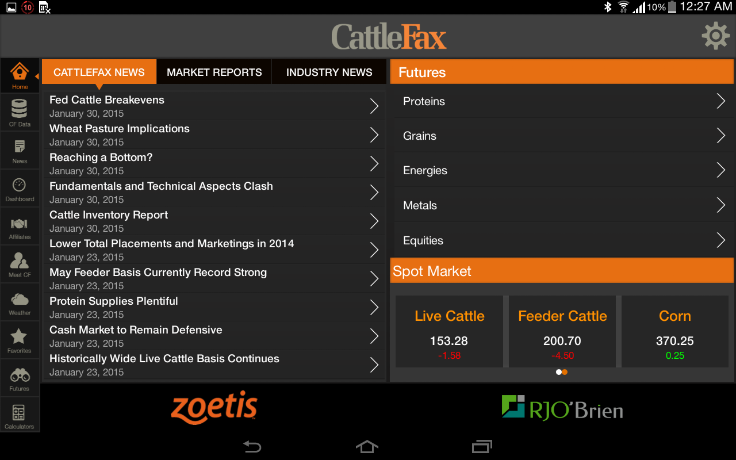The height and width of the screenshot is (460, 736).
Task: Click the Spot Market panel header
Action: pyautogui.click(x=562, y=271)
